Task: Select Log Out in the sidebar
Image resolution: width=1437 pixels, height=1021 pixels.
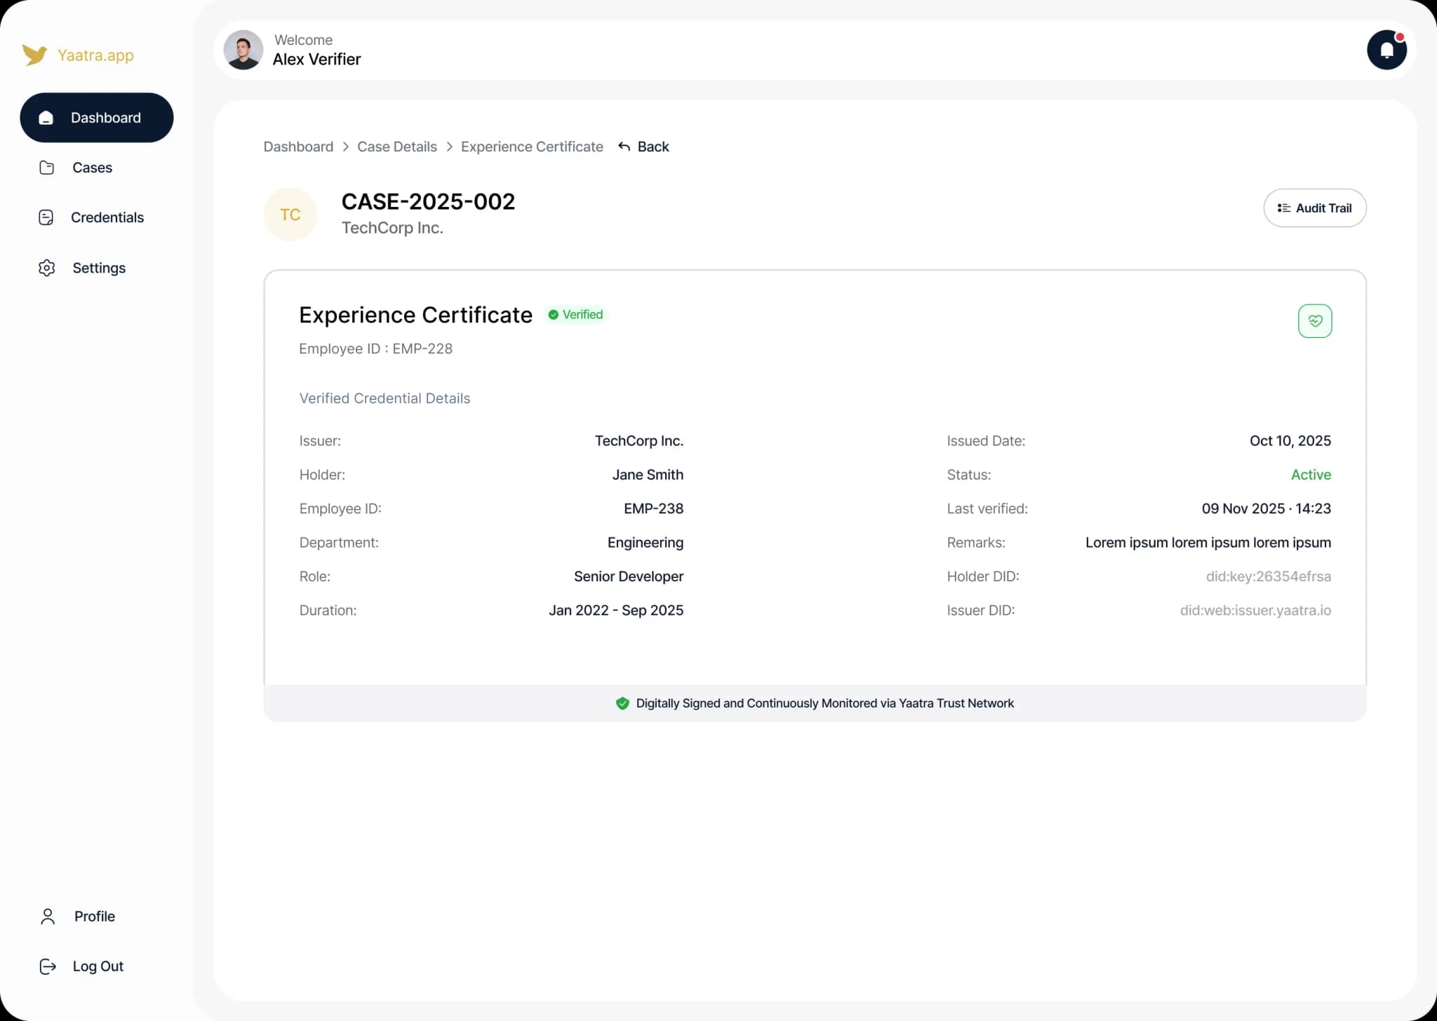Action: tap(97, 966)
